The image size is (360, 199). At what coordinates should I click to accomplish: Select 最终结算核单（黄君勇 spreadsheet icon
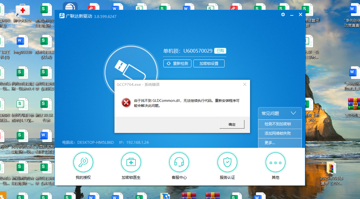click(x=45, y=173)
